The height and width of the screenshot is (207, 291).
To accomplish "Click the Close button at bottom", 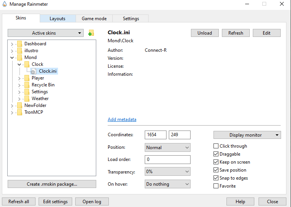I will [272, 201].
